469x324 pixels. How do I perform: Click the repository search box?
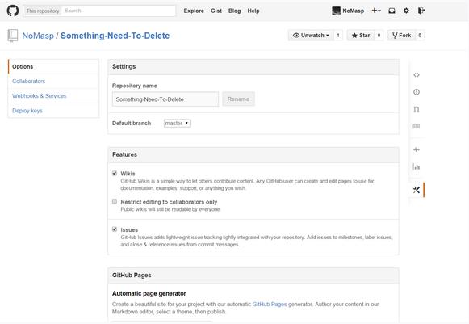(x=119, y=11)
